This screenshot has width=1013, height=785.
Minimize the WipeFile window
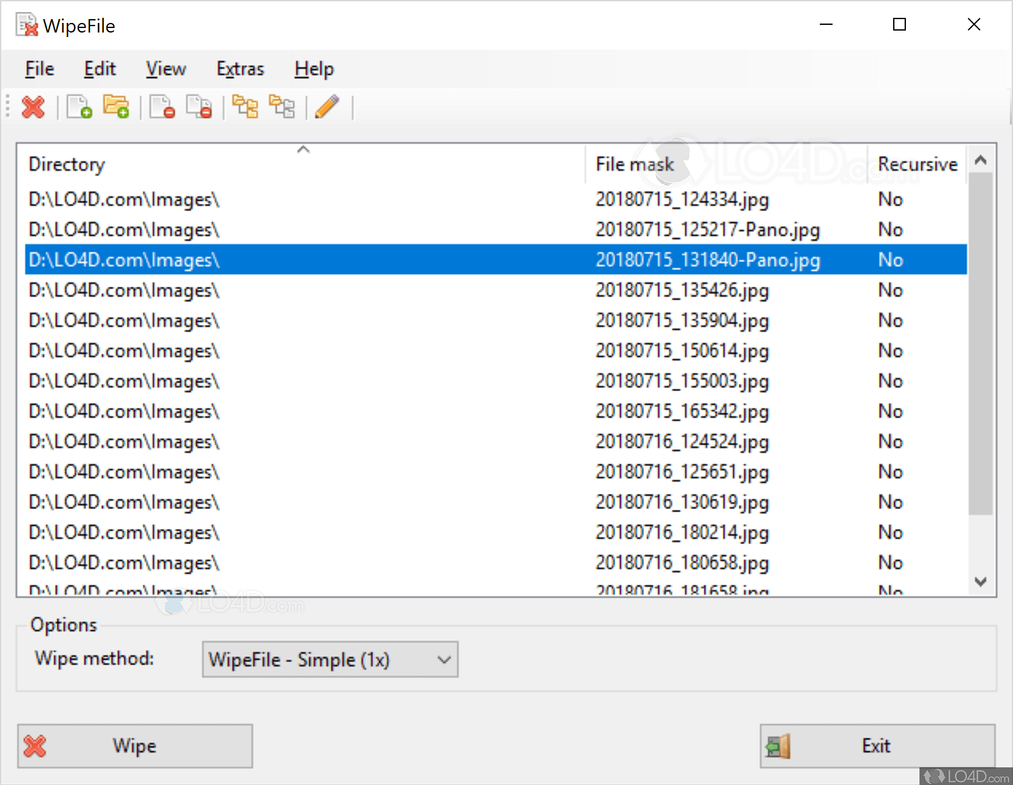[826, 25]
